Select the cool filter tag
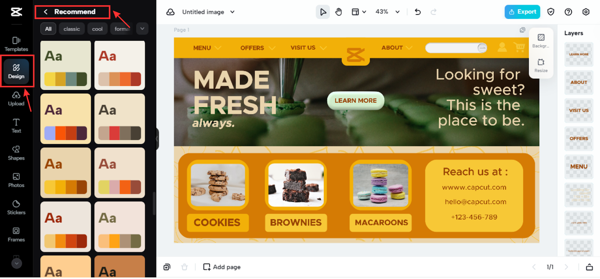600x279 pixels. click(97, 29)
